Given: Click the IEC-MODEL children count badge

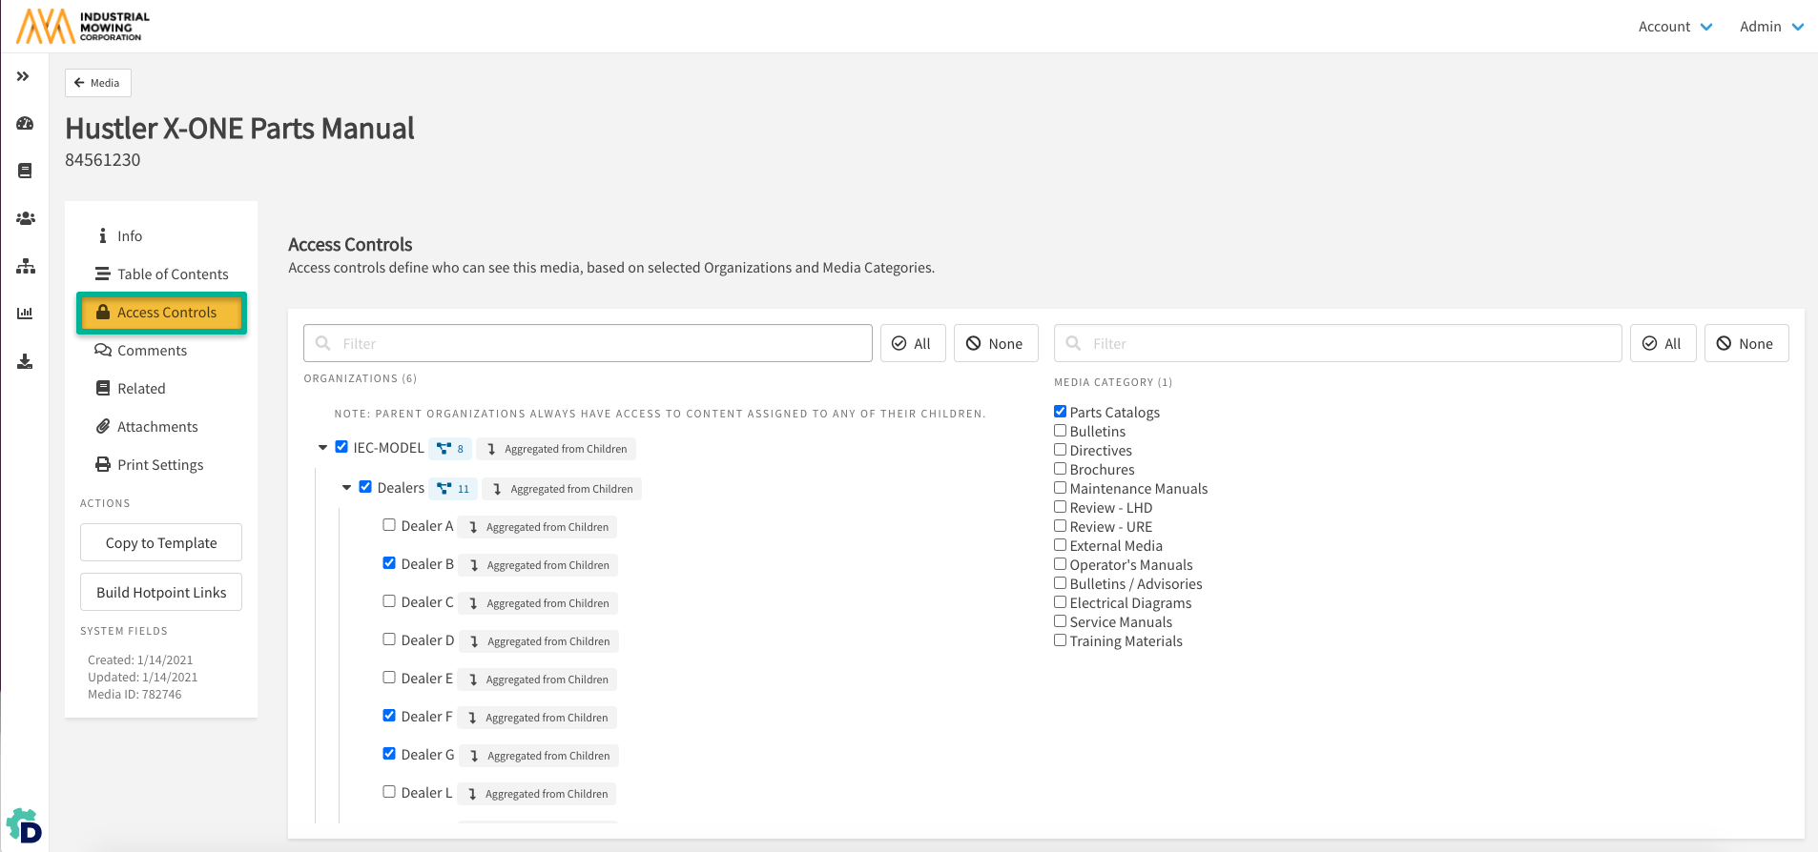Looking at the screenshot, I should 450,449.
